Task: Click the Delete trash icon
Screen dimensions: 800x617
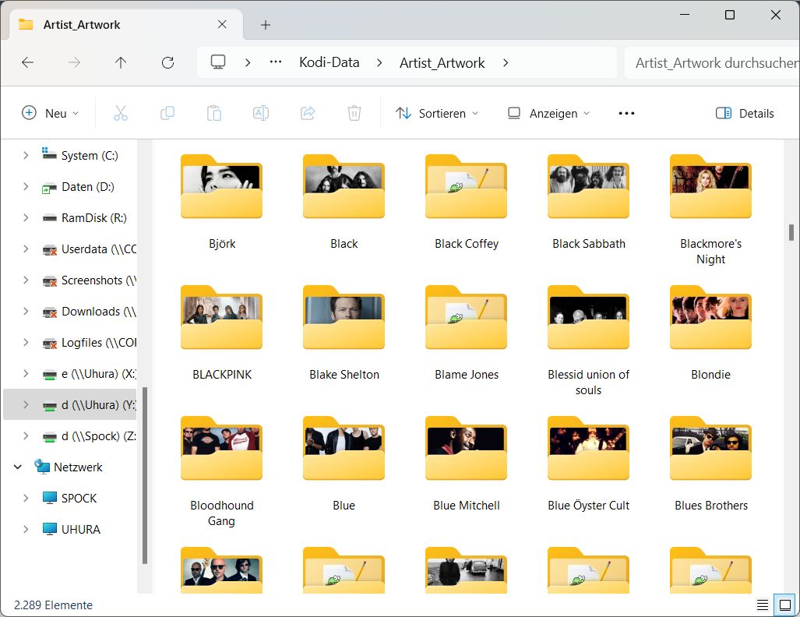Action: point(354,113)
